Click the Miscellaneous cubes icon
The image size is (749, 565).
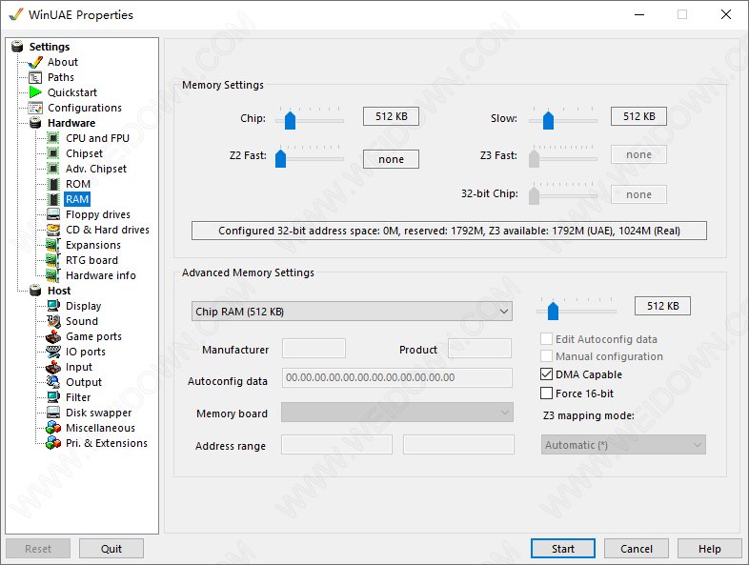(x=53, y=428)
